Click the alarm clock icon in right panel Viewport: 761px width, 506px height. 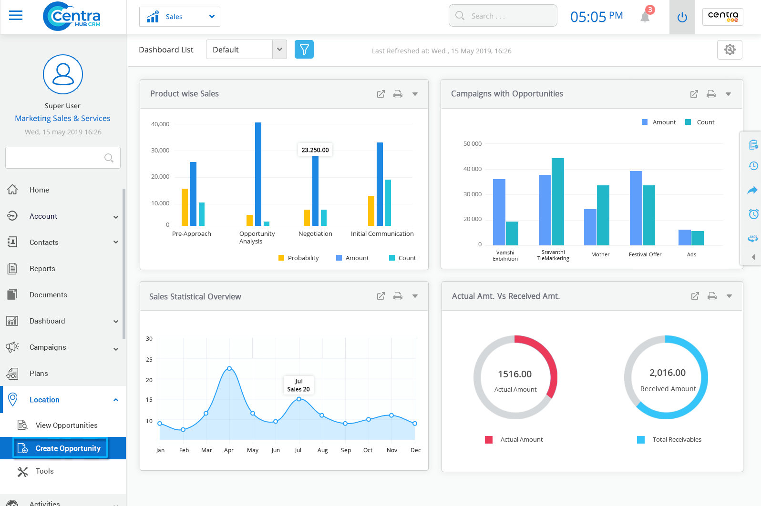click(x=753, y=214)
